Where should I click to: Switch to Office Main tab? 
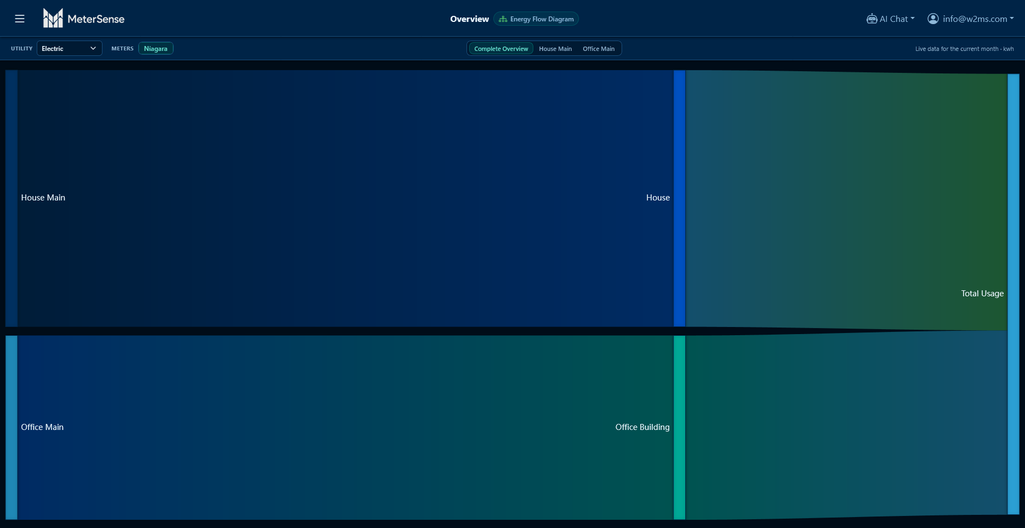[x=599, y=48]
